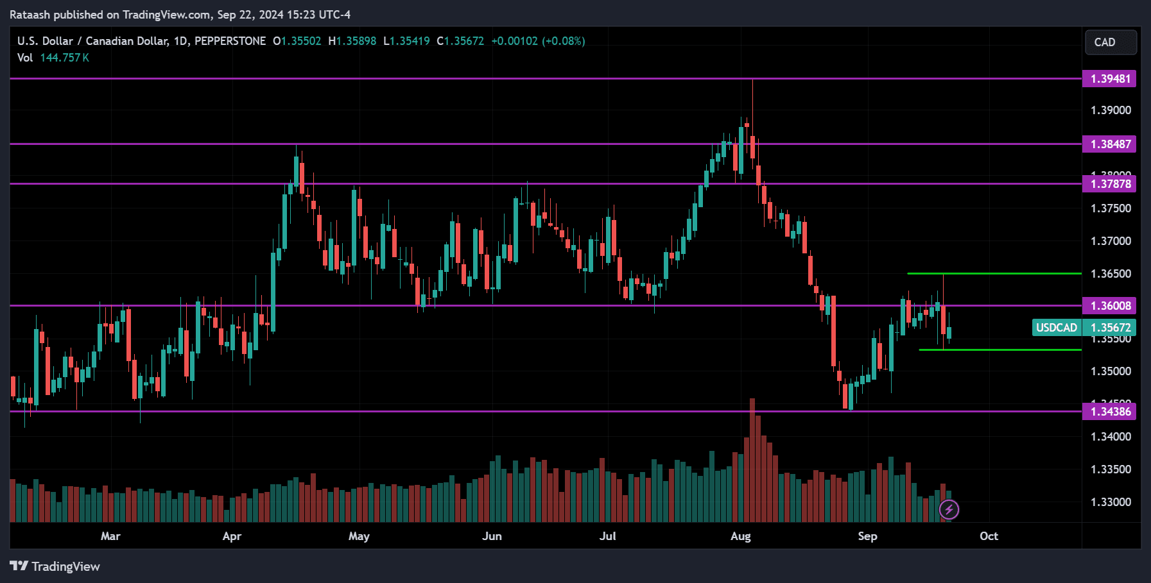Select the USDCAD current price label

[1085, 328]
